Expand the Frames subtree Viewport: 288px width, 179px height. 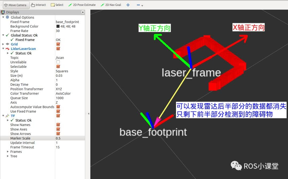[8, 152]
